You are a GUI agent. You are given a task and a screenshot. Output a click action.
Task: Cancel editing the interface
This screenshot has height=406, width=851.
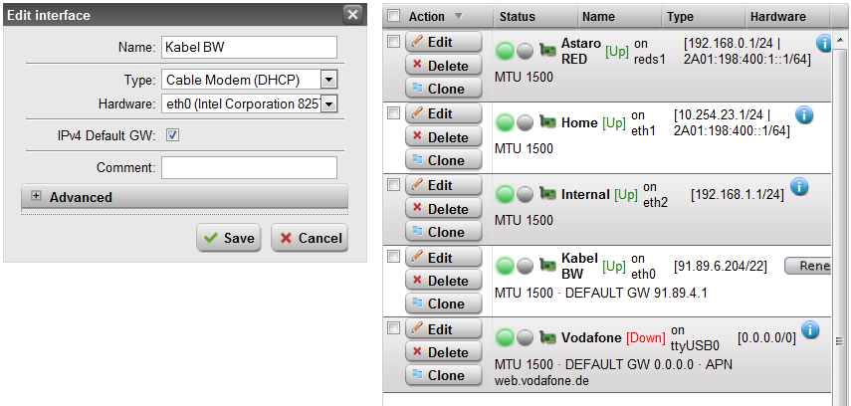coord(310,238)
